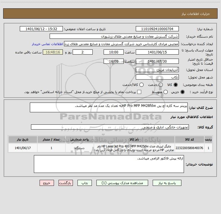Click the ردیف column header
221x214 pixels.
(x=208, y=139)
